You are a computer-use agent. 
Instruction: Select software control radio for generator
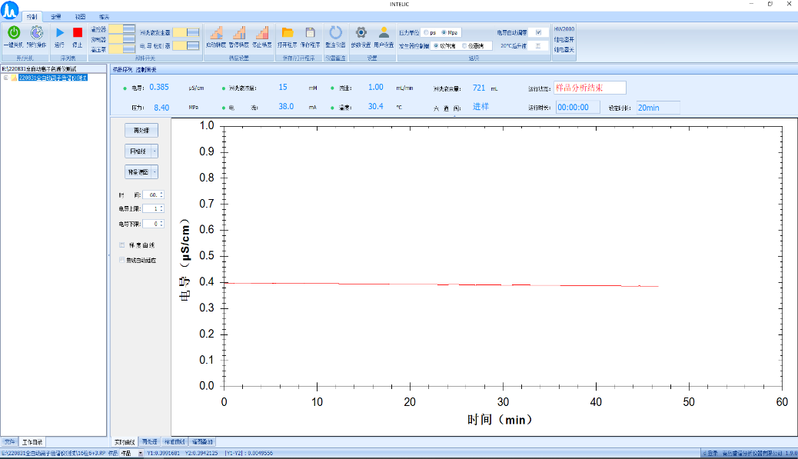436,46
